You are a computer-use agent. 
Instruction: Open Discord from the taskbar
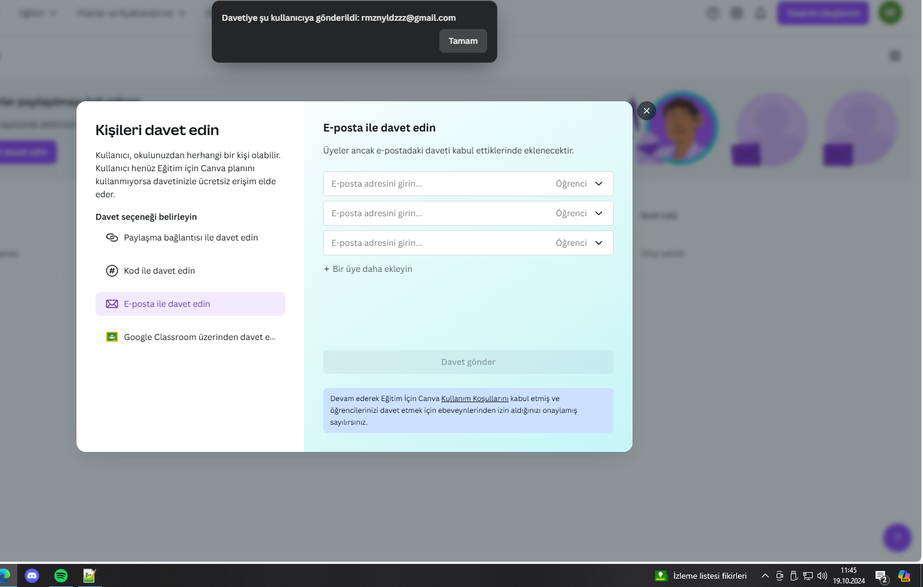pos(32,576)
